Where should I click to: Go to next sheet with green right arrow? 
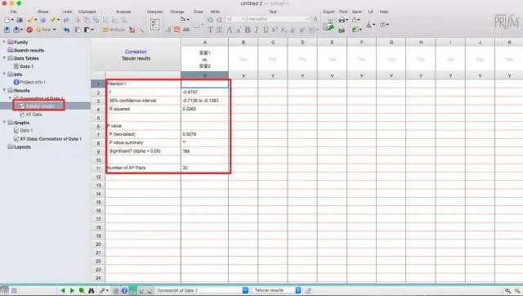(x=72, y=290)
